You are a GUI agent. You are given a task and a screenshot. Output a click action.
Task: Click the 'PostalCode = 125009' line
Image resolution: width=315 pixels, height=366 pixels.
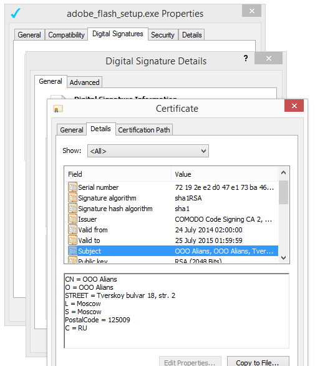pyautogui.click(x=97, y=320)
